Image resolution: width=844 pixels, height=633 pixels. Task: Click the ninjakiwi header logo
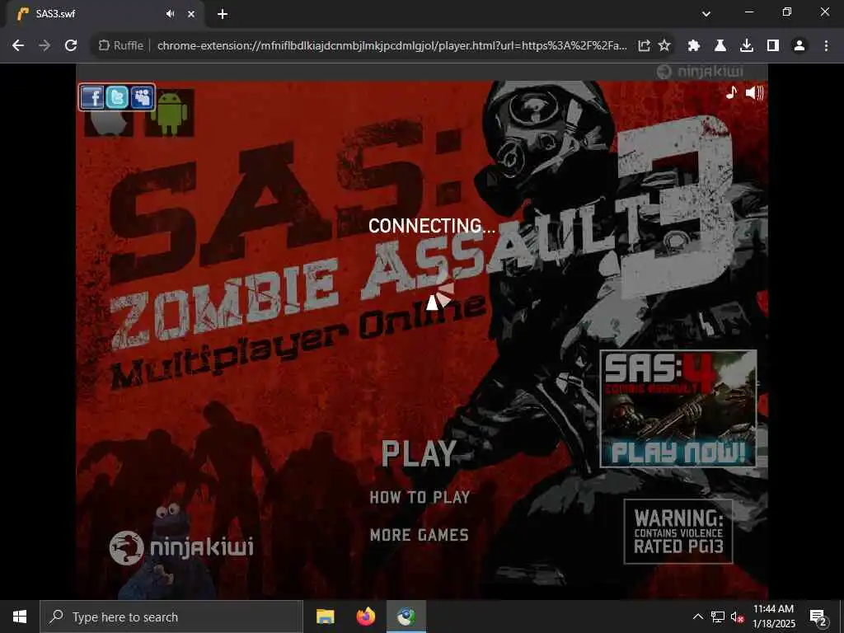(700, 72)
